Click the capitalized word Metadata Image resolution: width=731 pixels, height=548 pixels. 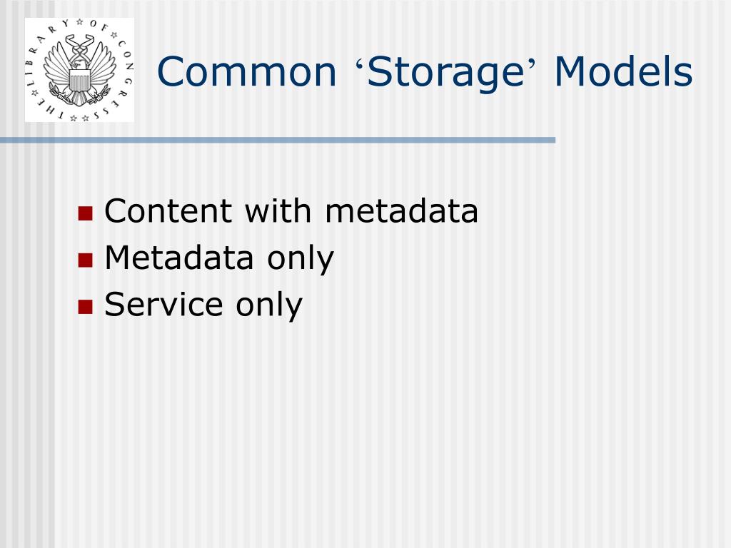coord(179,257)
